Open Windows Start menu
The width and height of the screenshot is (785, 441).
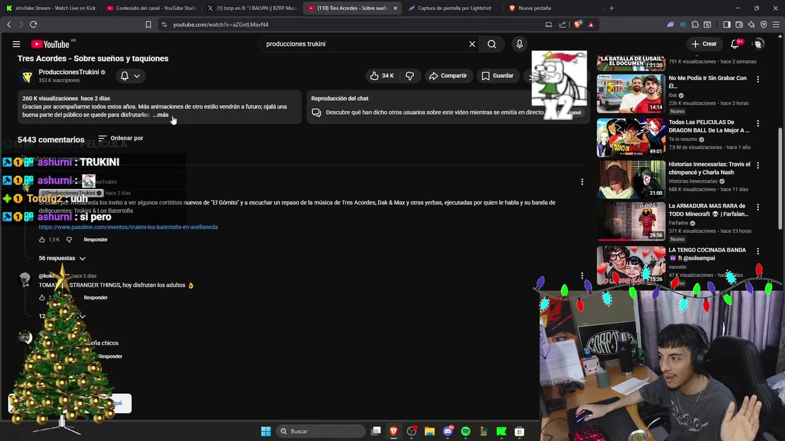[x=266, y=431]
